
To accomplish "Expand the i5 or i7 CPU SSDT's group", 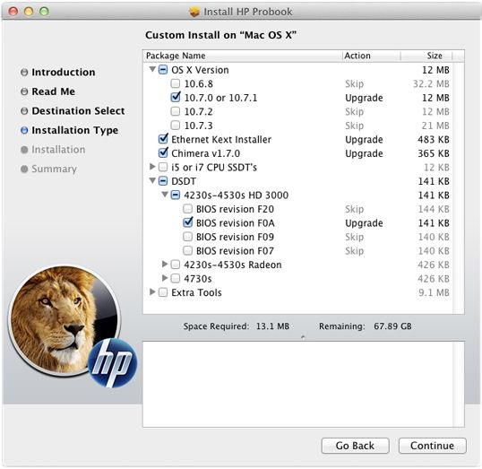I will coord(152,167).
